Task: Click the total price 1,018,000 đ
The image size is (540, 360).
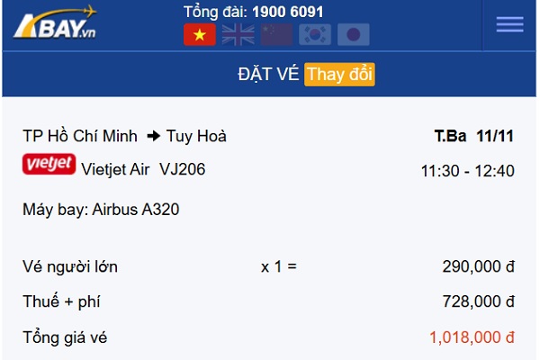Action: pyautogui.click(x=472, y=337)
